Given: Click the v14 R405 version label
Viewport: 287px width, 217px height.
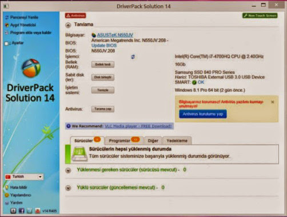Looking at the screenshot, I should [49, 211].
